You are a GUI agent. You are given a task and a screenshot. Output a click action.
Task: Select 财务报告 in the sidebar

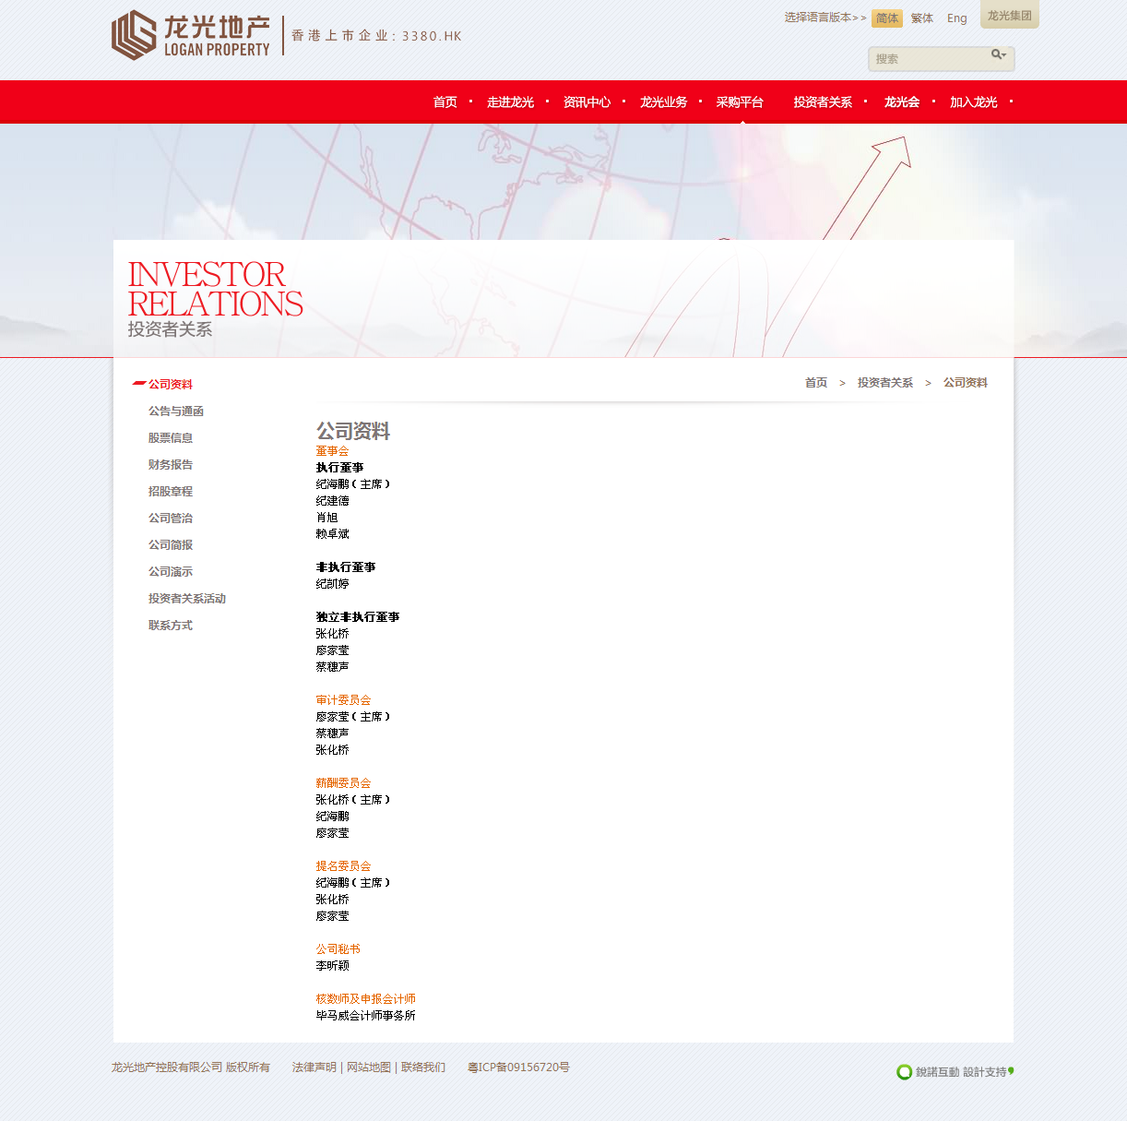coord(171,465)
